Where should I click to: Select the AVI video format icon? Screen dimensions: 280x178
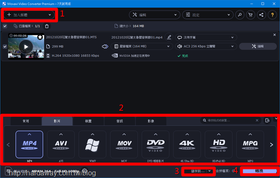(x=61, y=144)
